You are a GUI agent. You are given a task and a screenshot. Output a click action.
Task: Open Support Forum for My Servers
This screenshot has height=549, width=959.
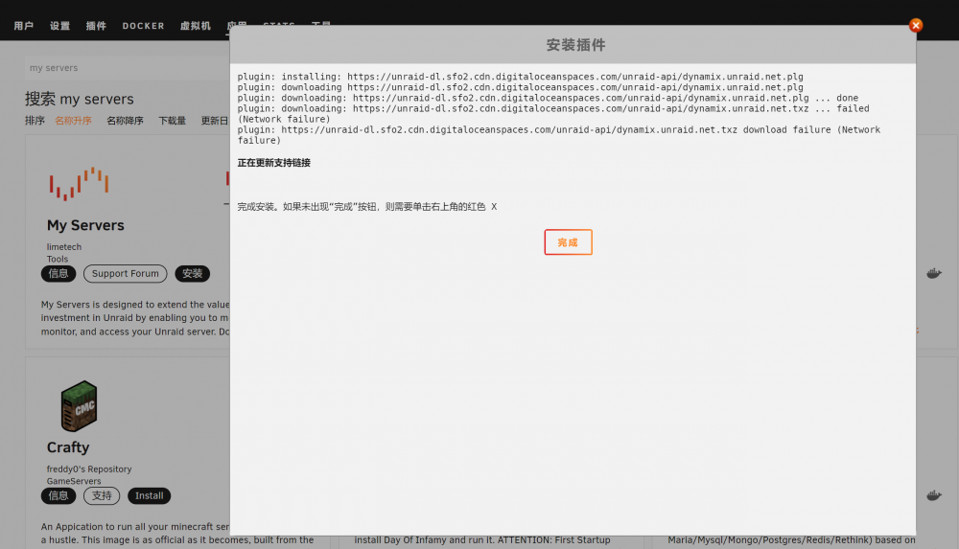tap(125, 273)
